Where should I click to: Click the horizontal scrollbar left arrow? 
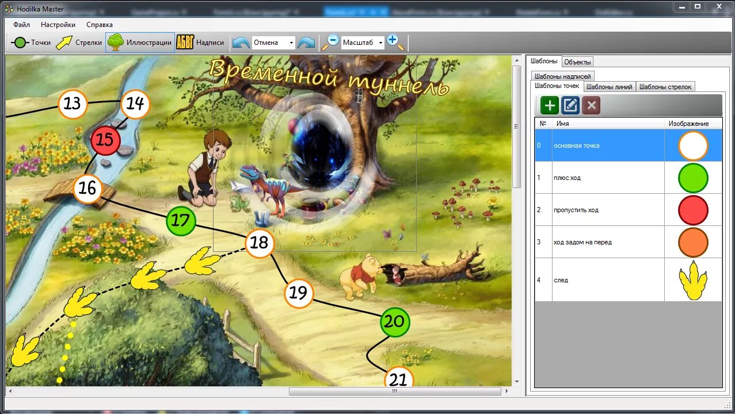[10, 391]
